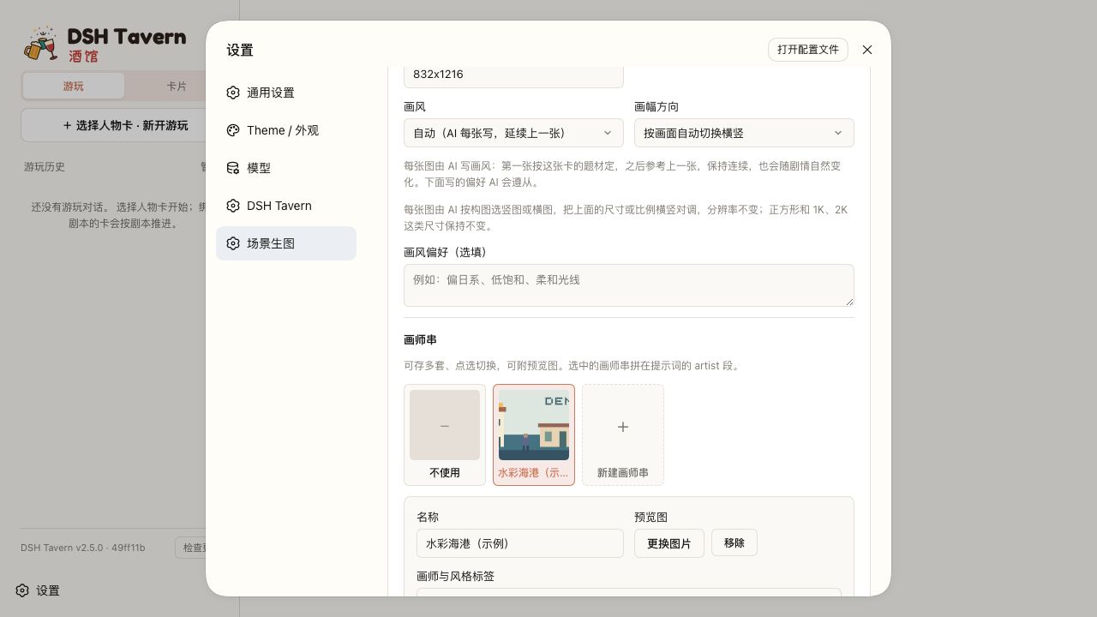The height and width of the screenshot is (617, 1097).
Task: Switch to 卡片 tab
Action: tap(176, 86)
